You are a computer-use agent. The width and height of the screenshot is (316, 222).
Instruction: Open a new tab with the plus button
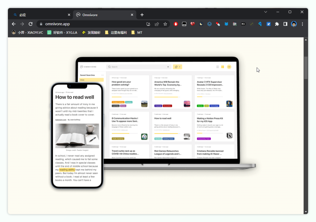tap(142, 15)
